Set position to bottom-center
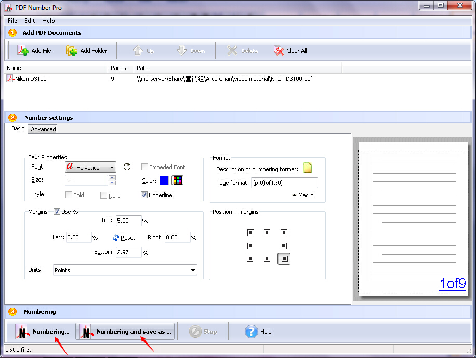The image size is (476, 358). pos(267,259)
